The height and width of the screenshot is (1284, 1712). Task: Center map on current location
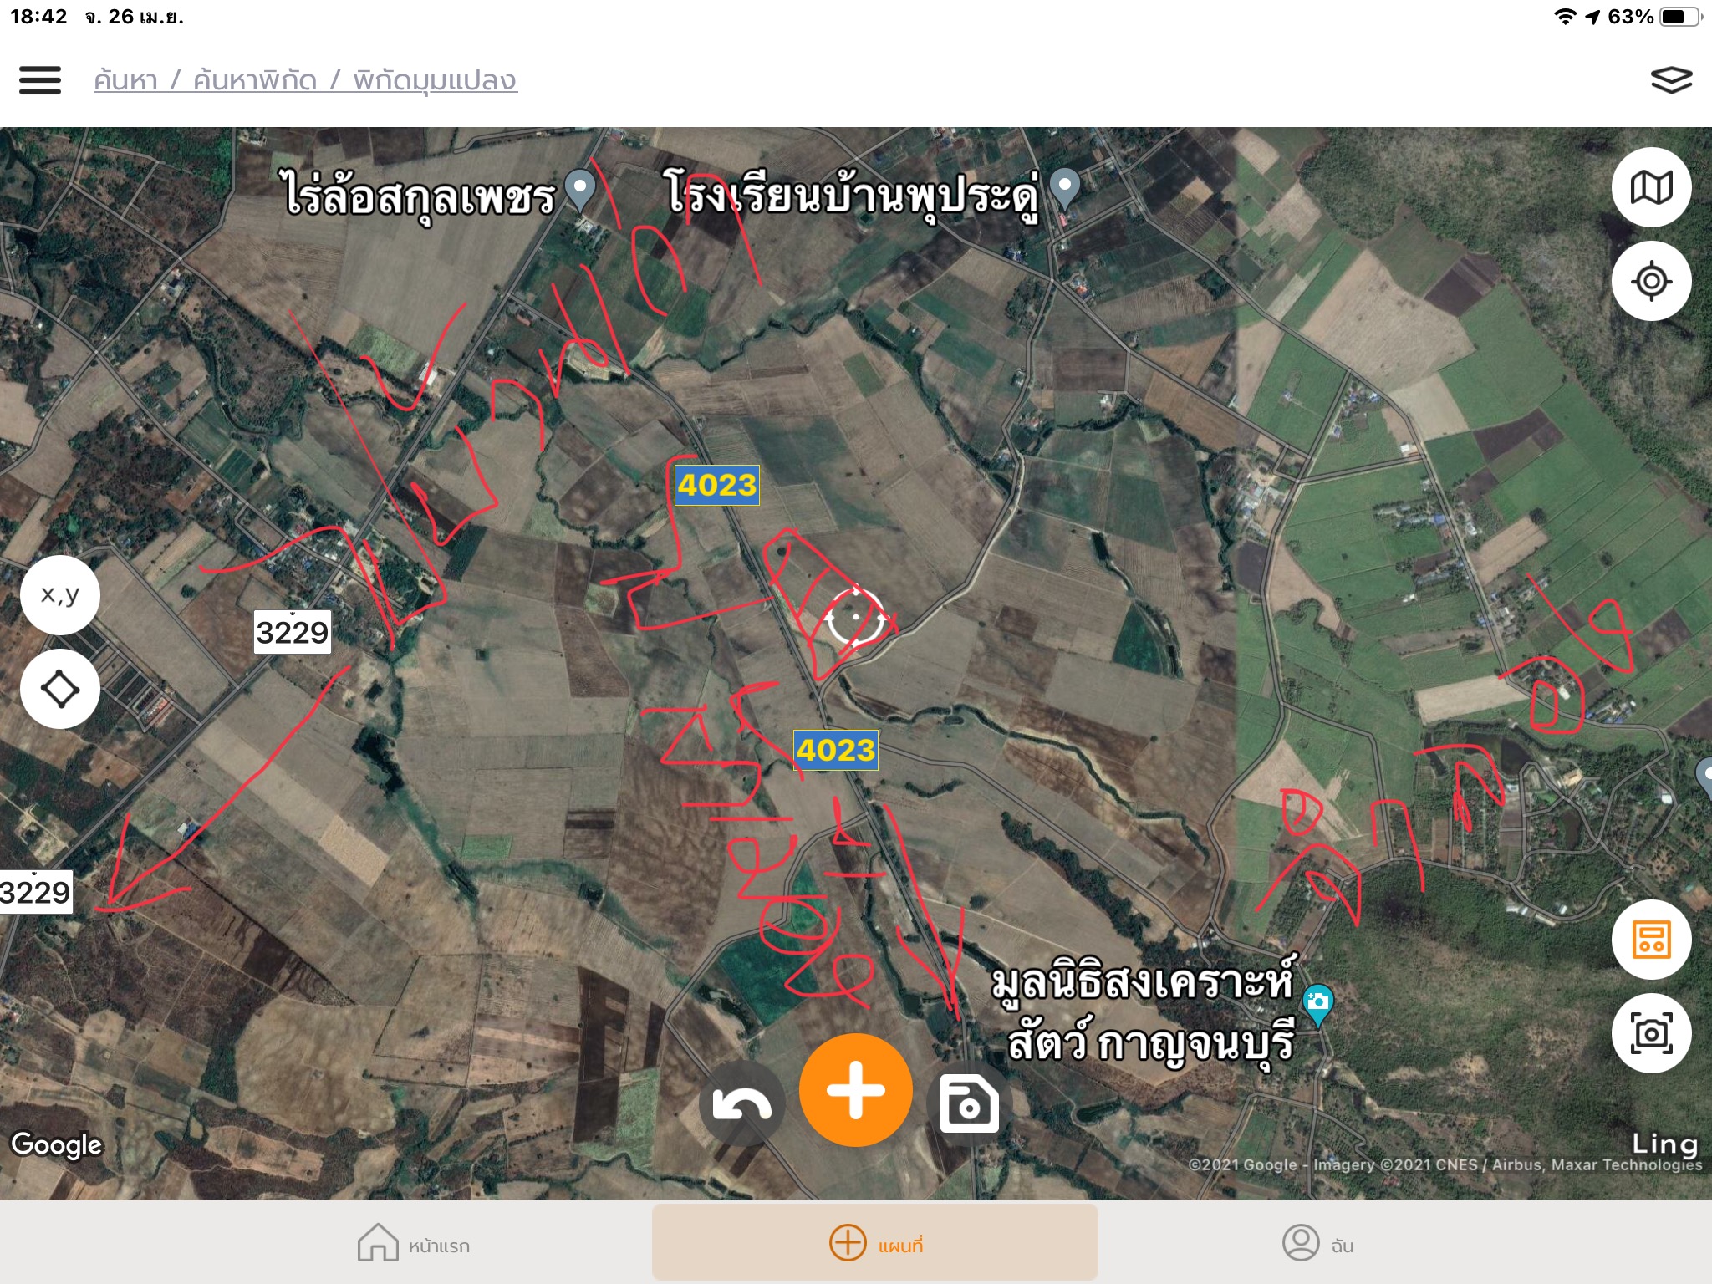click(1651, 281)
